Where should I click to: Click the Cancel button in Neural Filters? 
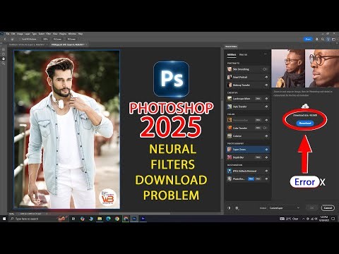pos(328,208)
